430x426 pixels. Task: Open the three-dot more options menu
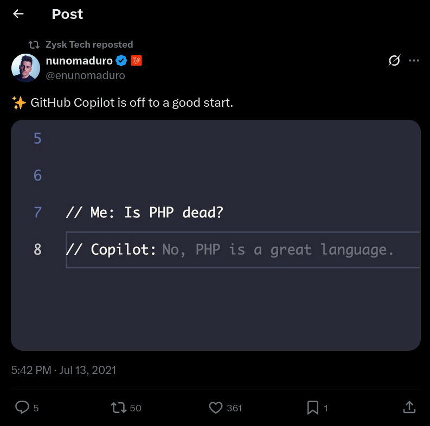[414, 61]
